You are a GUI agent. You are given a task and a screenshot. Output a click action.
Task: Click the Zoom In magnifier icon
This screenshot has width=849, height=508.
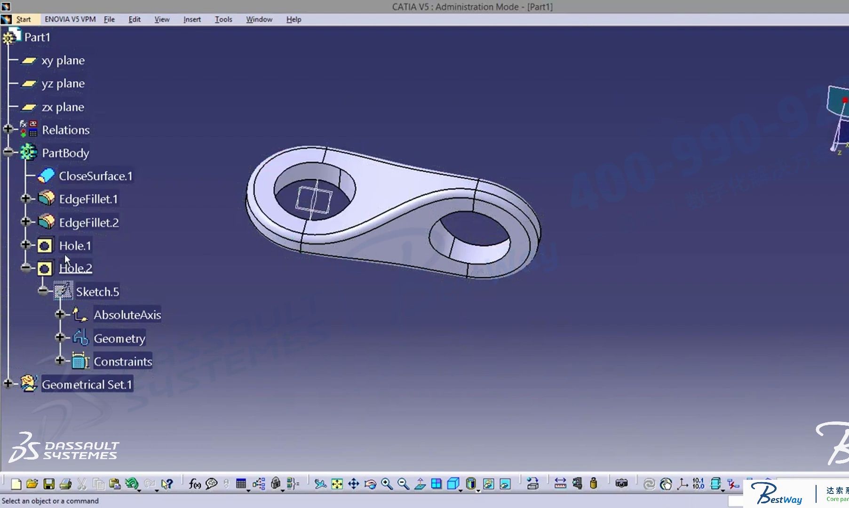[387, 484]
